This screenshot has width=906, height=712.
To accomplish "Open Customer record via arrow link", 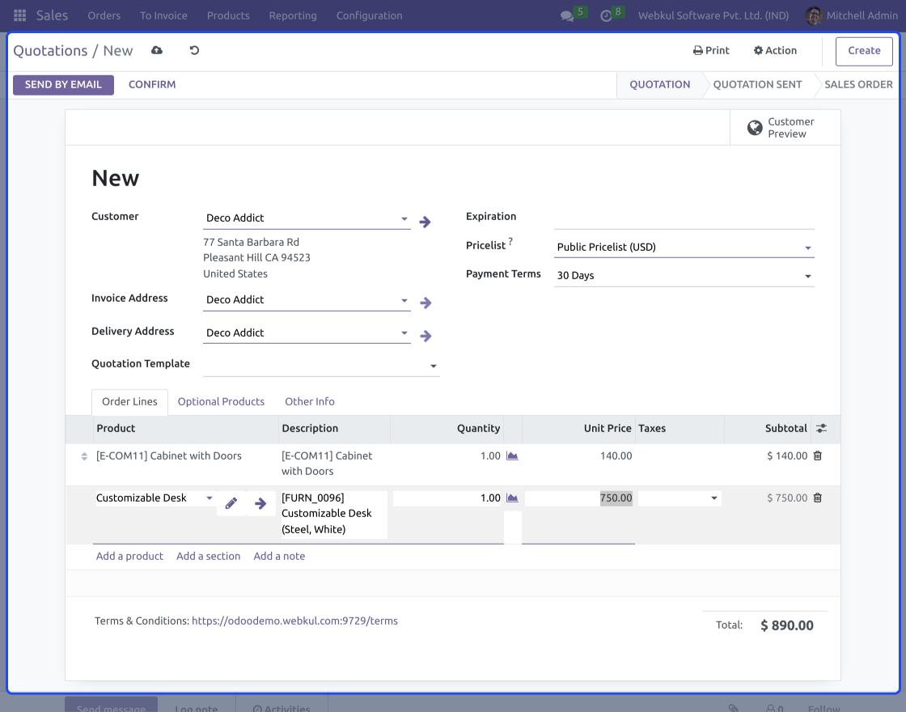I will (x=425, y=222).
